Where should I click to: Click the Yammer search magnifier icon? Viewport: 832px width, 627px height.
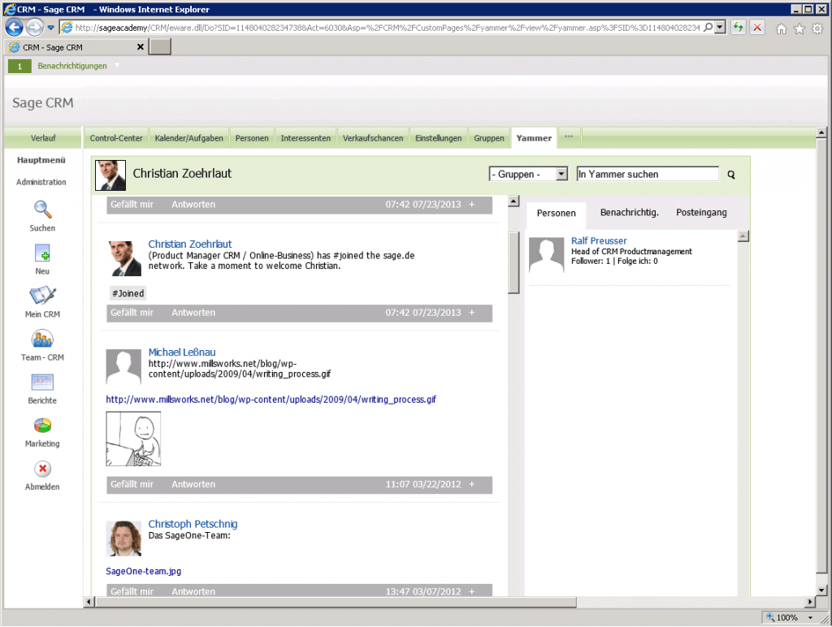730,175
